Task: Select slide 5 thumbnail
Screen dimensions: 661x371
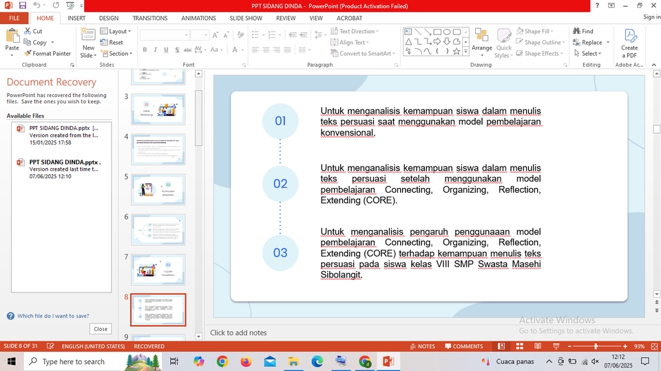Action: (x=158, y=189)
